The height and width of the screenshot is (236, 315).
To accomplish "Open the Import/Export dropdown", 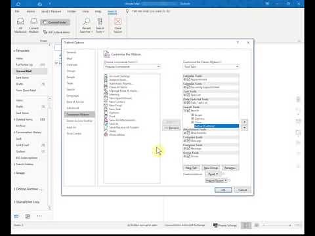I will pyautogui.click(x=216, y=180).
